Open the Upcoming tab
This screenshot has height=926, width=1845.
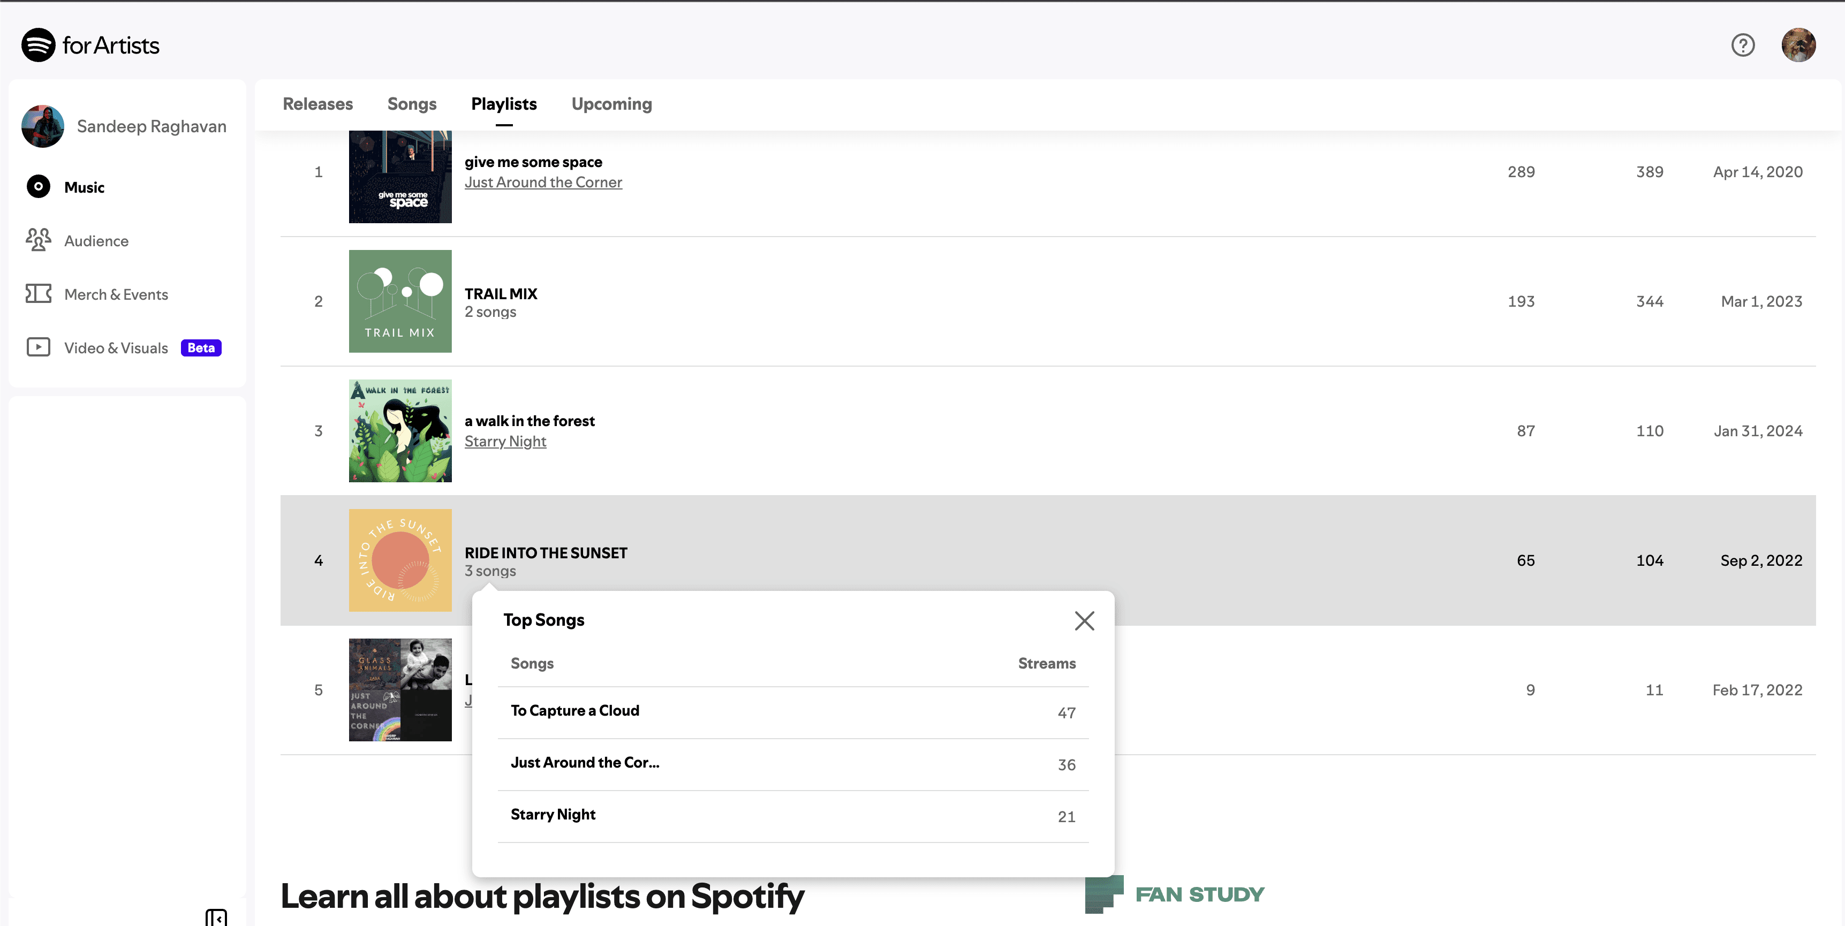coord(611,104)
